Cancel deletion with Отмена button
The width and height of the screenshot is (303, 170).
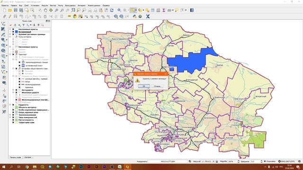click(157, 86)
